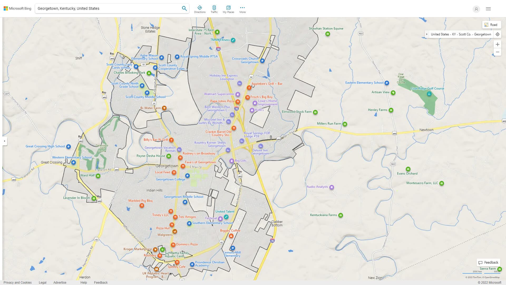Click the search magnifier icon
This screenshot has width=506, height=285.
(184, 8)
